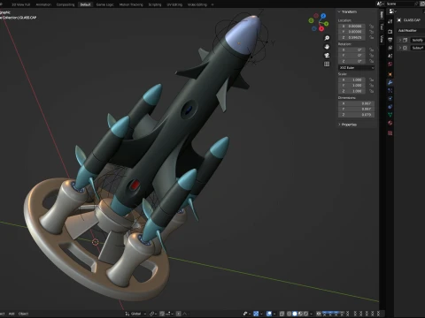Open the Object Constraints properties tab icon
425x318 pixels.
pos(390,107)
